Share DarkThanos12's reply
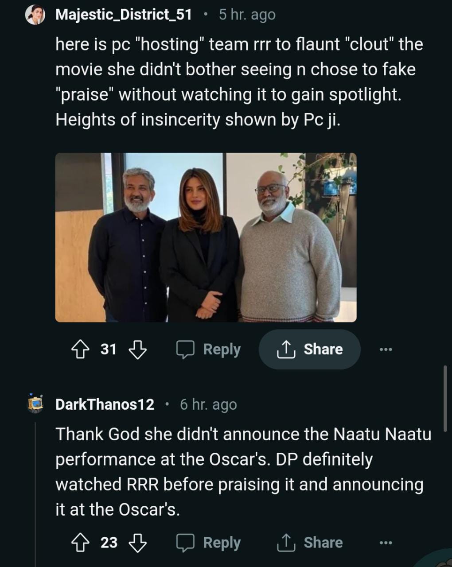452x567 pixels. coord(310,543)
